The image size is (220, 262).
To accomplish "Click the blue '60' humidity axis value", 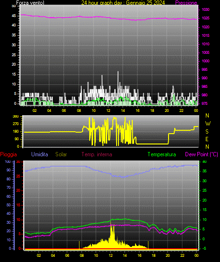I will (8, 196).
